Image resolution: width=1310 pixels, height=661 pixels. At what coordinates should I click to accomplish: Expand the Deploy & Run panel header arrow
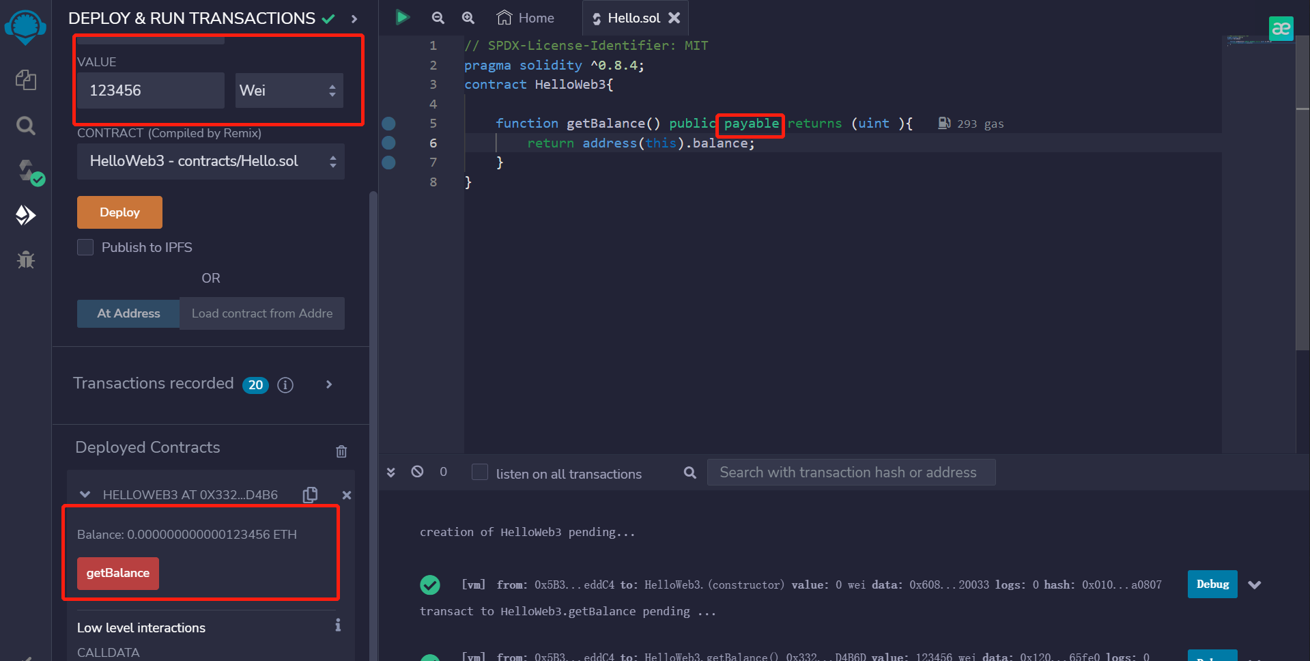(354, 18)
